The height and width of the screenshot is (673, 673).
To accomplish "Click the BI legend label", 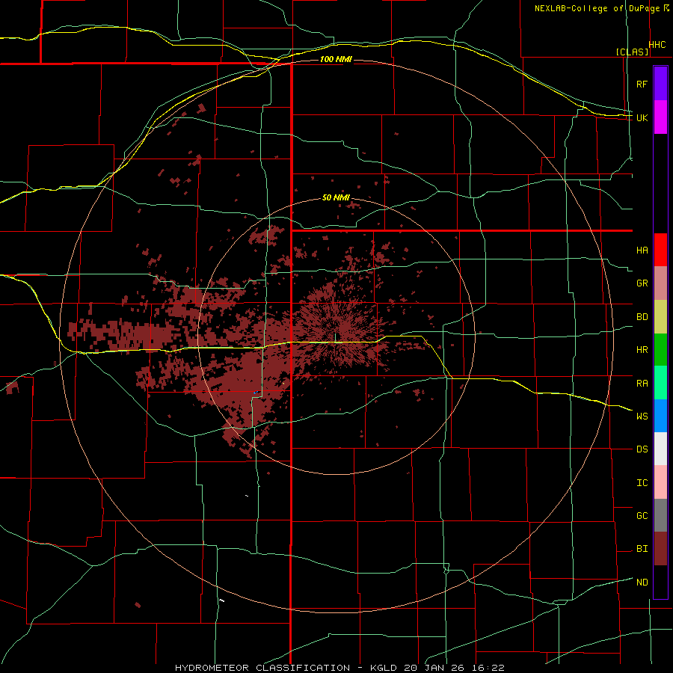I will click(x=642, y=549).
